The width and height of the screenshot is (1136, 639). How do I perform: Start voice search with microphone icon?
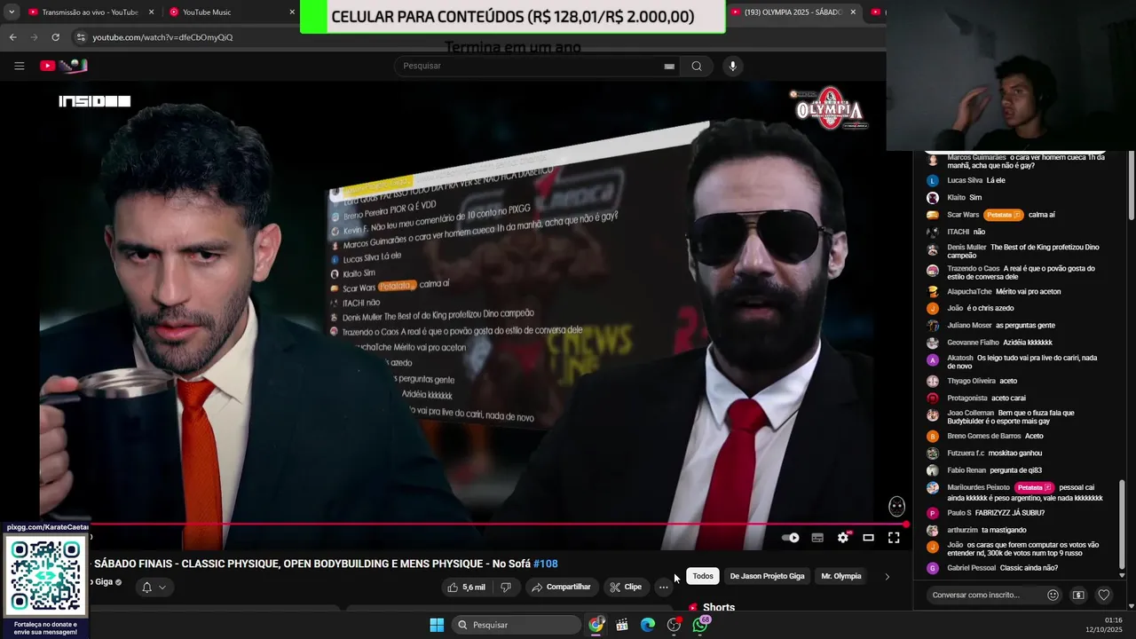click(x=732, y=66)
